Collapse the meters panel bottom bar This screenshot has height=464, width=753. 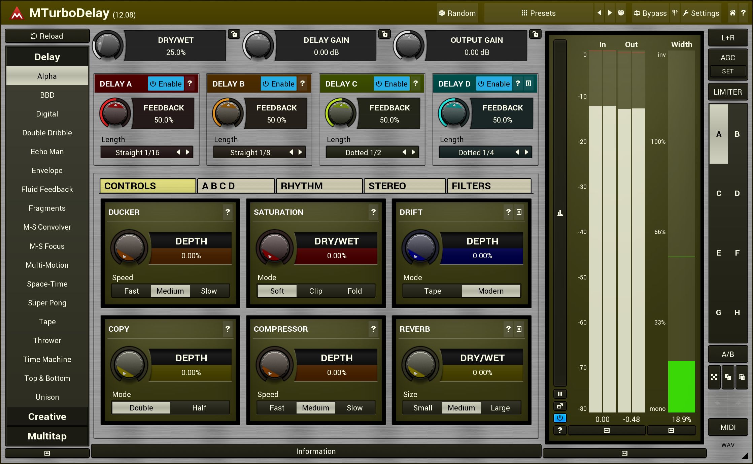(x=624, y=453)
